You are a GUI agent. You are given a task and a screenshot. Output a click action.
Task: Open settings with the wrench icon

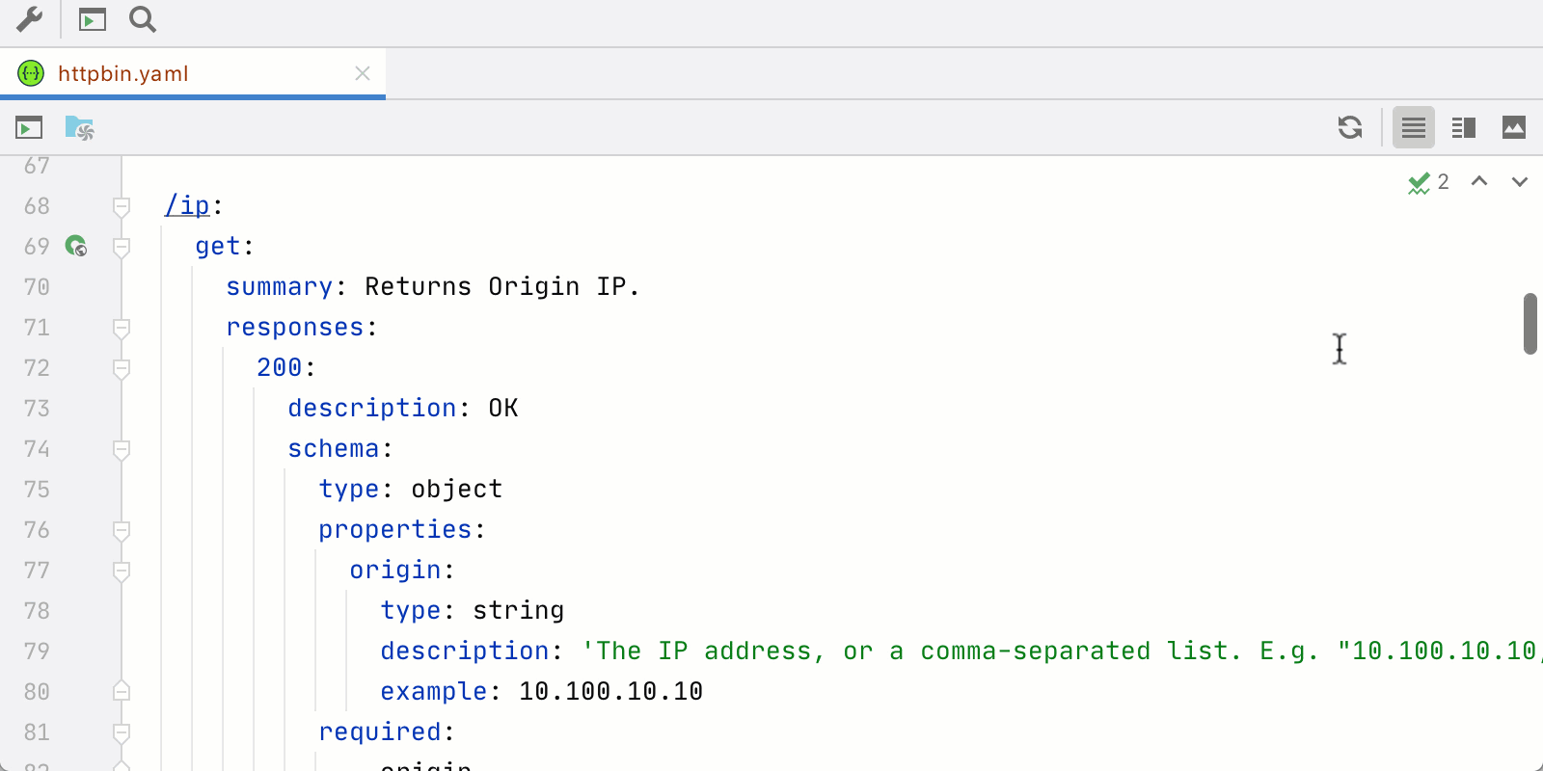[x=29, y=19]
